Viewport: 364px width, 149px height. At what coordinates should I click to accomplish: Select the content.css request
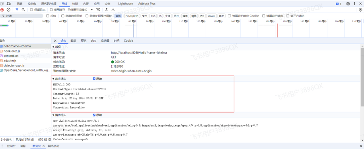25,56
